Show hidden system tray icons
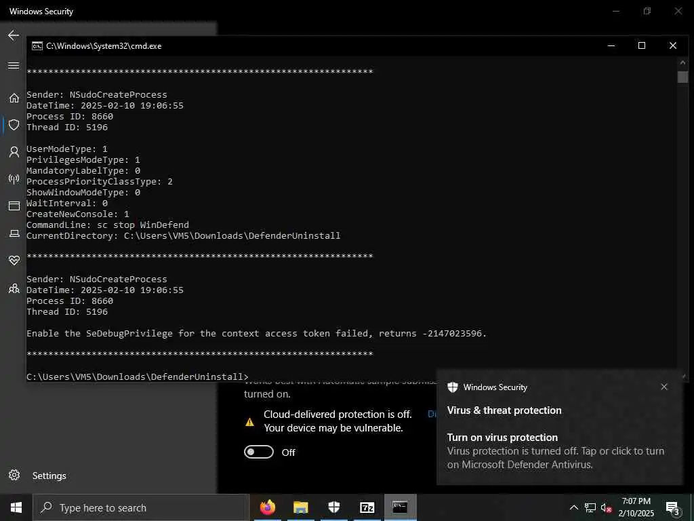This screenshot has width=694, height=521. click(x=573, y=507)
